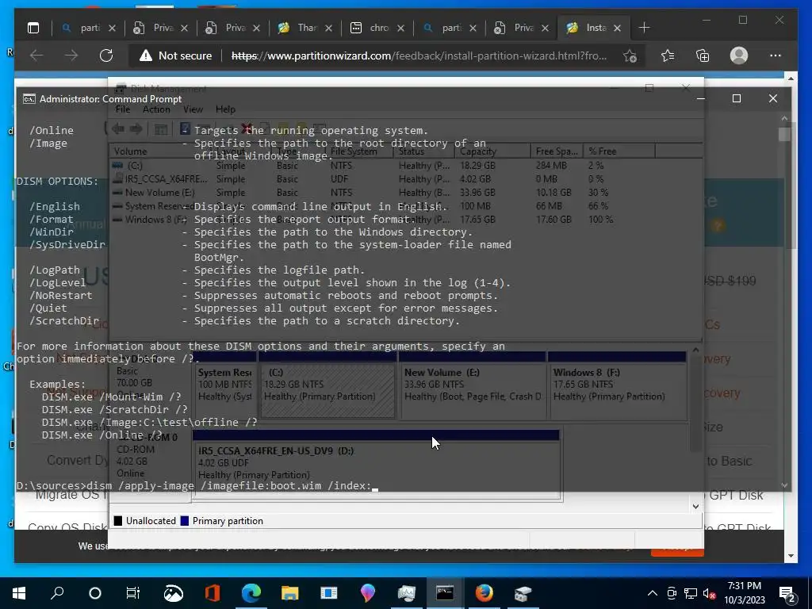Screen dimensions: 812x609
Task: Open Task View on taskbar
Action: pos(133,593)
